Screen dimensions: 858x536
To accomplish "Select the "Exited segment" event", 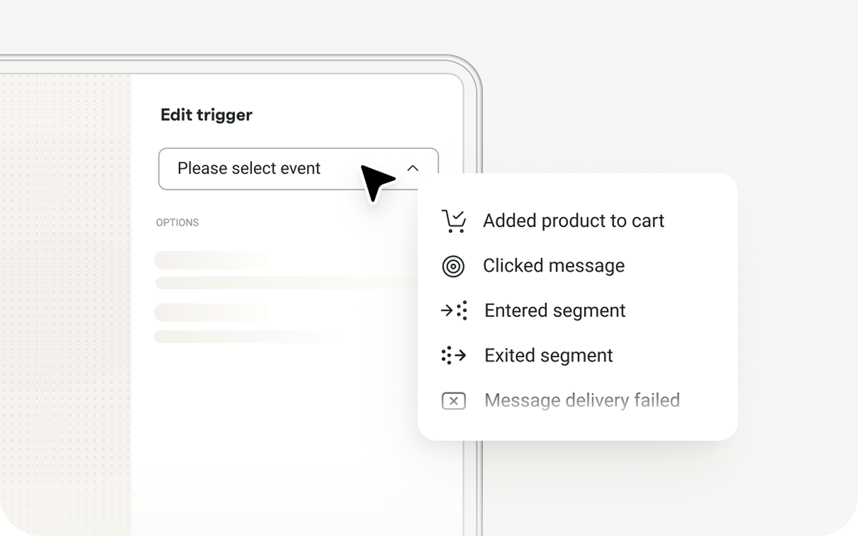I will tap(549, 356).
